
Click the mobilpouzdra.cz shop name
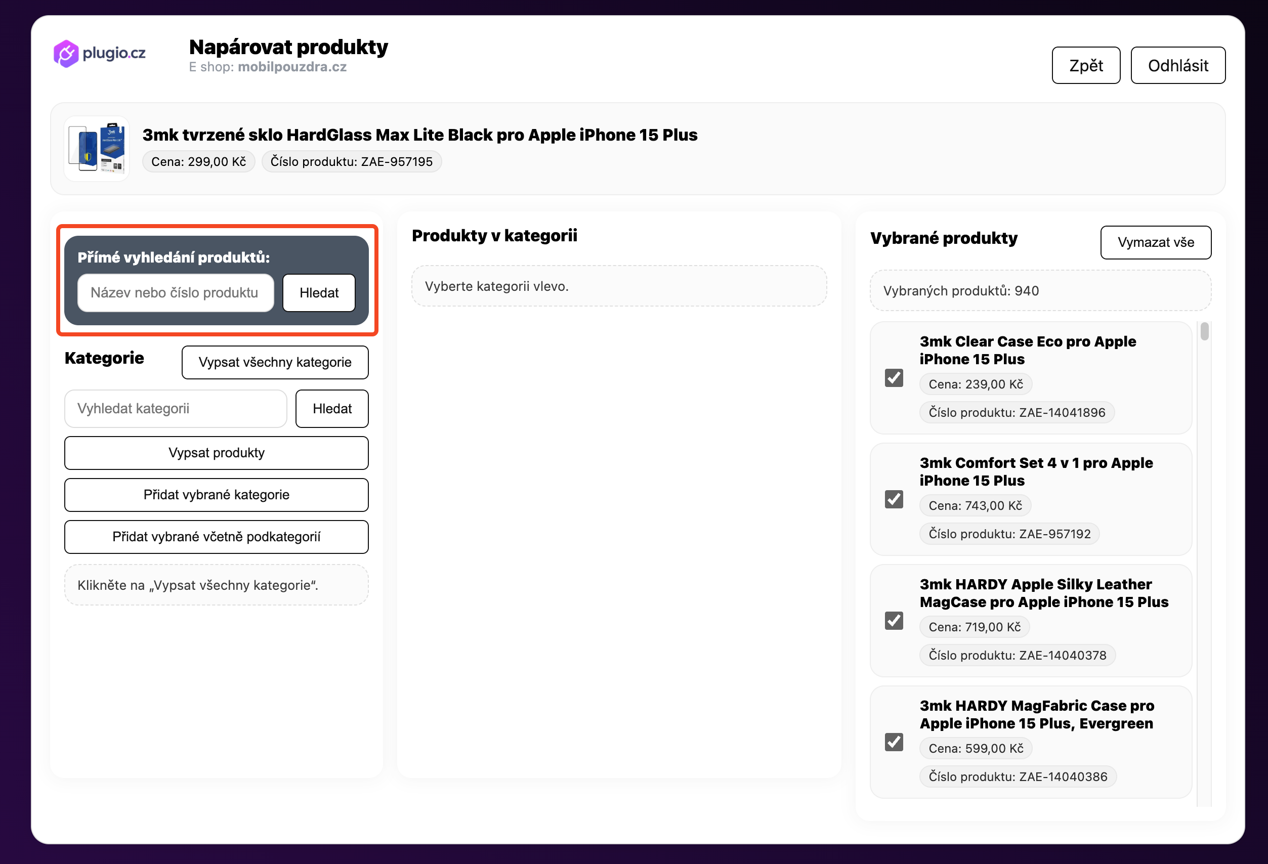point(292,67)
